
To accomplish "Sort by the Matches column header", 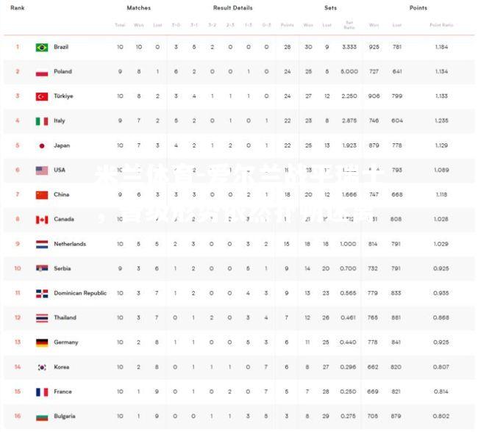I will [x=139, y=8].
